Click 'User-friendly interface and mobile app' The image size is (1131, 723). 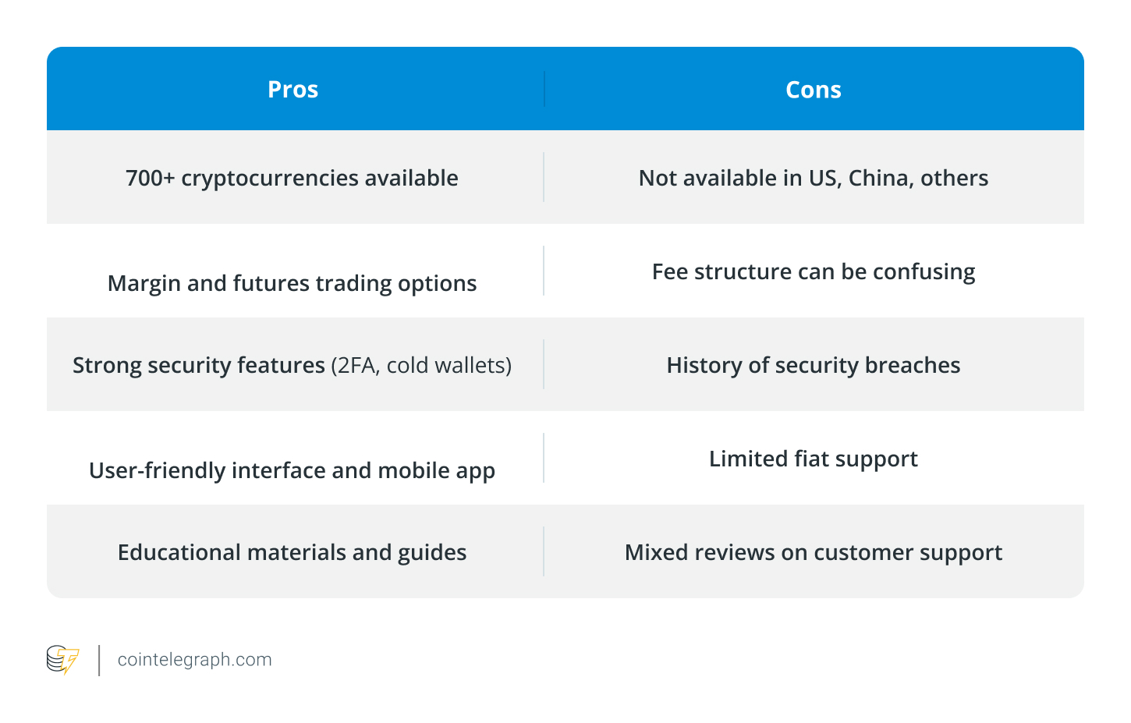tap(292, 470)
